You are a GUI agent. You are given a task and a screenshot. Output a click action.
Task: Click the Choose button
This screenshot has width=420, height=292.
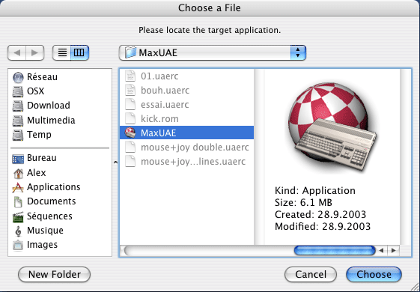click(x=374, y=274)
